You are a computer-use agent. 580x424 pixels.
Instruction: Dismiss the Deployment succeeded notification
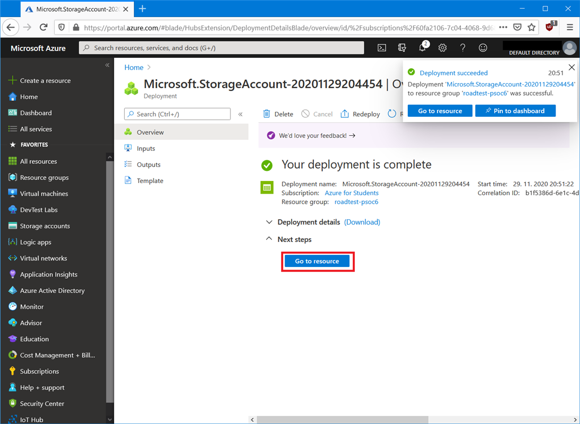572,67
